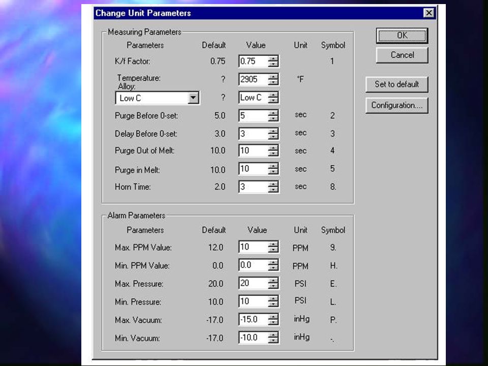The height and width of the screenshot is (366, 488).
Task: Click the °F unit label for Temperature
Action: (300, 79)
